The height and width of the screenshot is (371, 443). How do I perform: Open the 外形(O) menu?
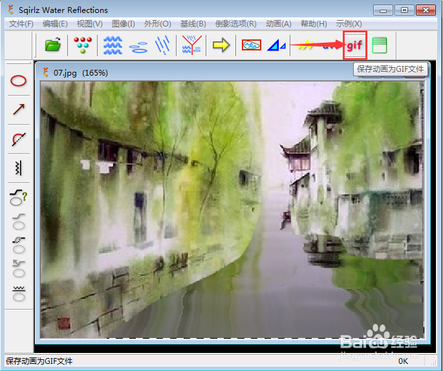coord(157,24)
